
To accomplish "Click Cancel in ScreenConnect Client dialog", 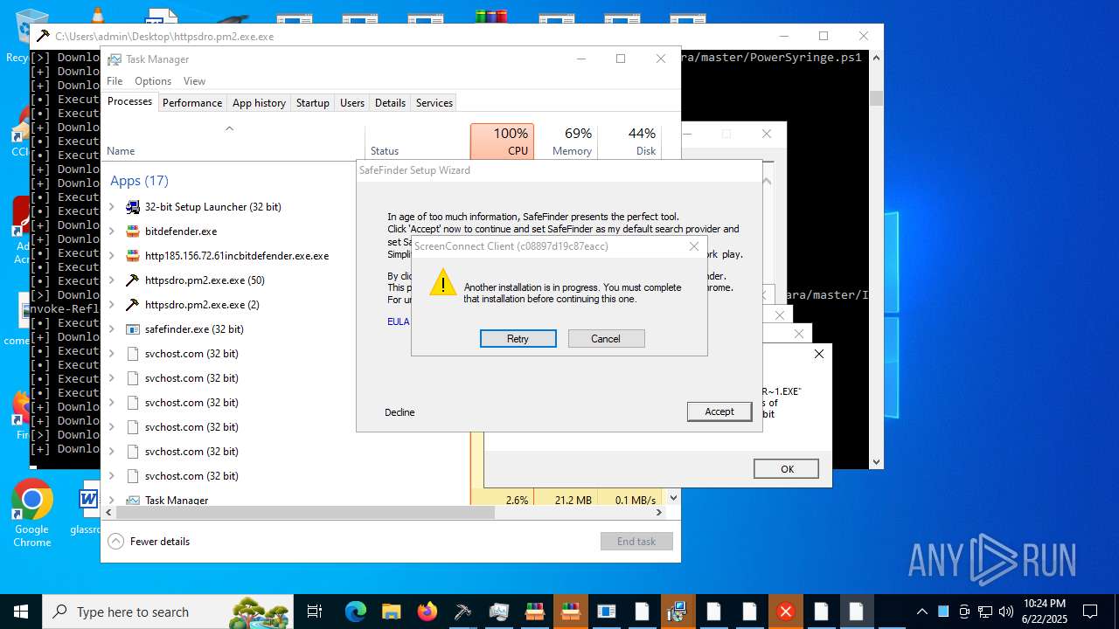I will 606,339.
